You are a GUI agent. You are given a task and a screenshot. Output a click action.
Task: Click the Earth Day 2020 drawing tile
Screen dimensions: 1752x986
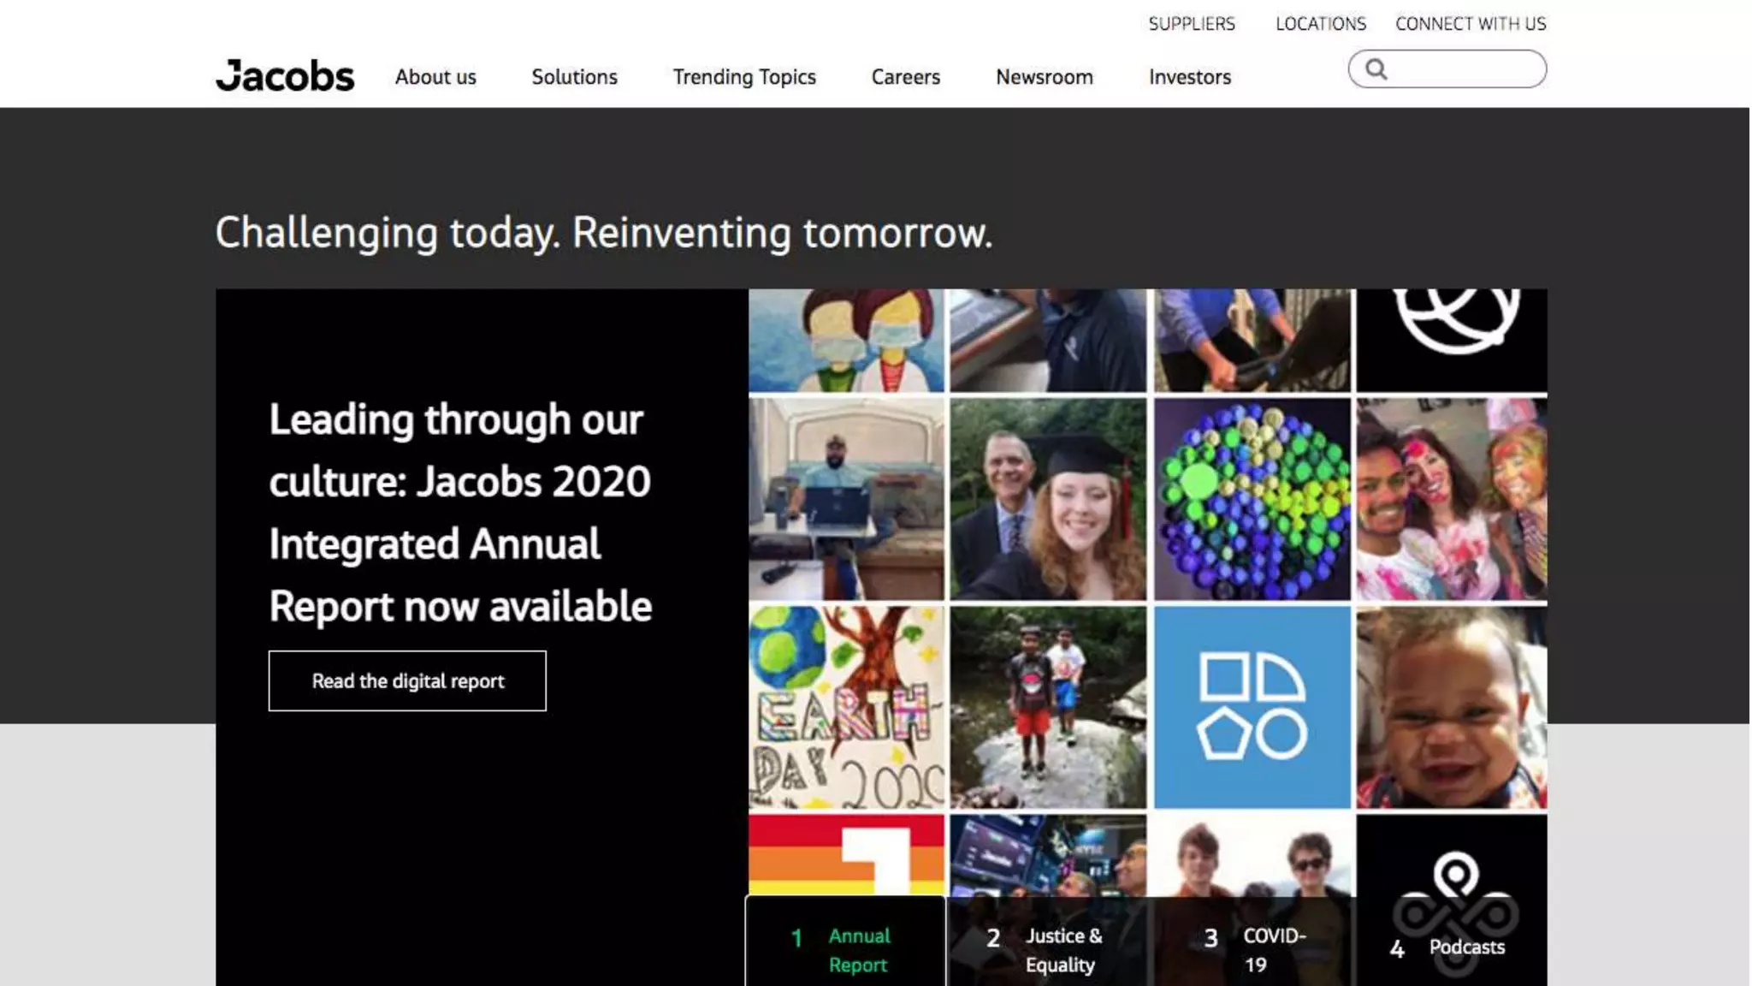tap(846, 707)
